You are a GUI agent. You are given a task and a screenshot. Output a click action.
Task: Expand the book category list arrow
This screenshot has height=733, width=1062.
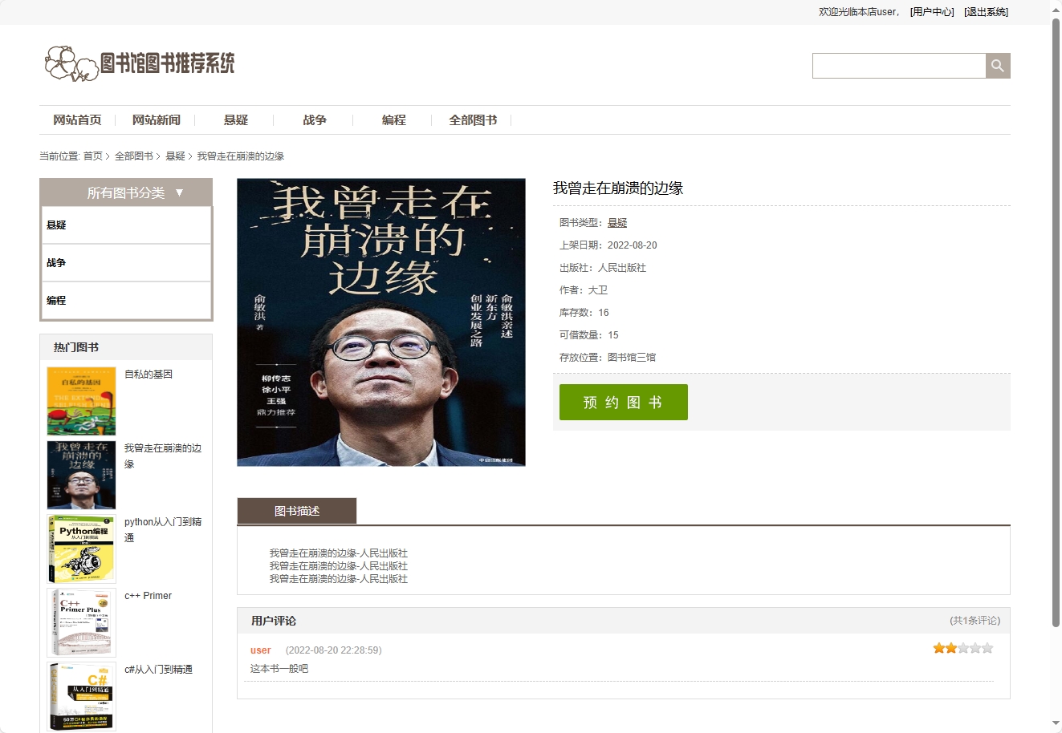(180, 192)
